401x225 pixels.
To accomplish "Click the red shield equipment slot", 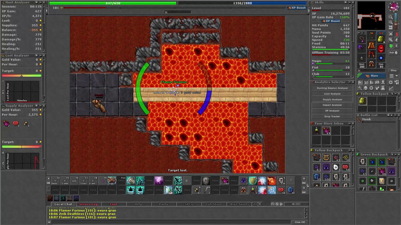I will pos(381,48).
